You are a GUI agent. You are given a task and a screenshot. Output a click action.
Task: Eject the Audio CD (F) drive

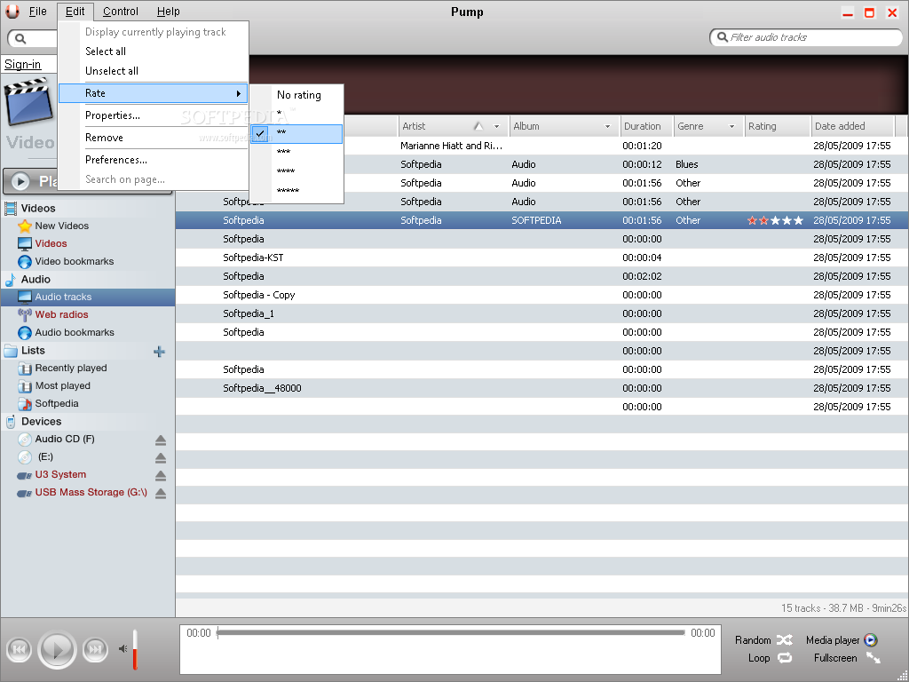pos(161,440)
